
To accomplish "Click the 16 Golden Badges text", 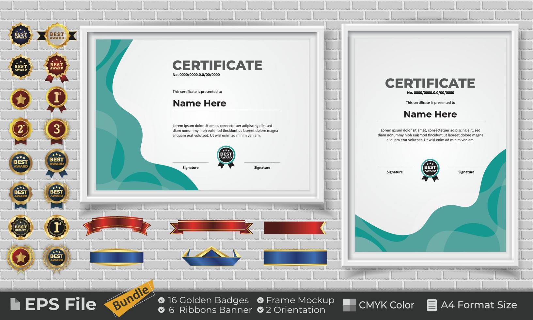I will point(208,300).
